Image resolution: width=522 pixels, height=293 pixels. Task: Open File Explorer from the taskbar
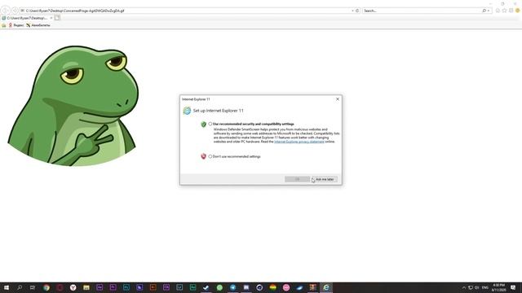point(86,287)
